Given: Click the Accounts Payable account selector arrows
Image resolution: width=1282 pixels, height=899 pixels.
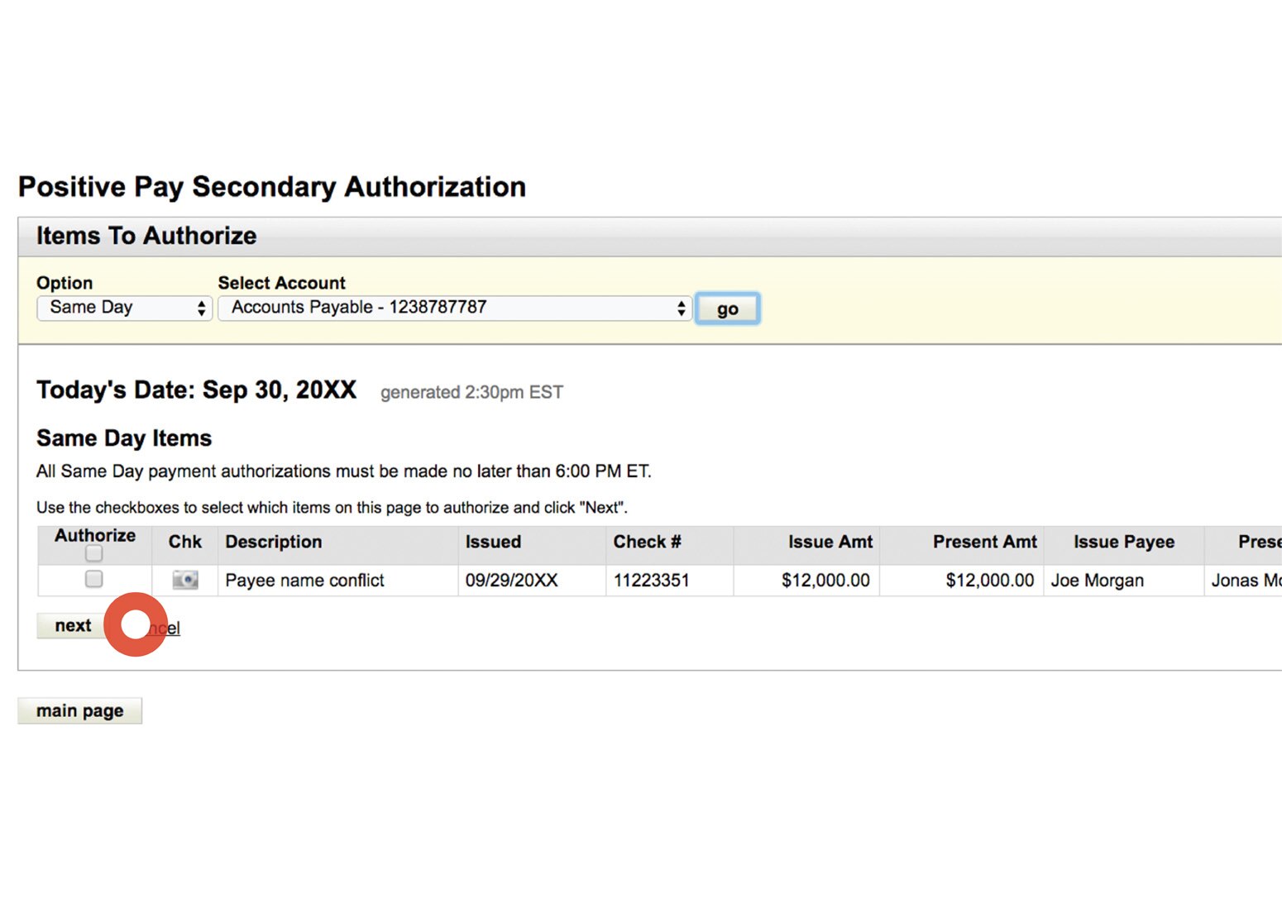Looking at the screenshot, I should [x=680, y=308].
